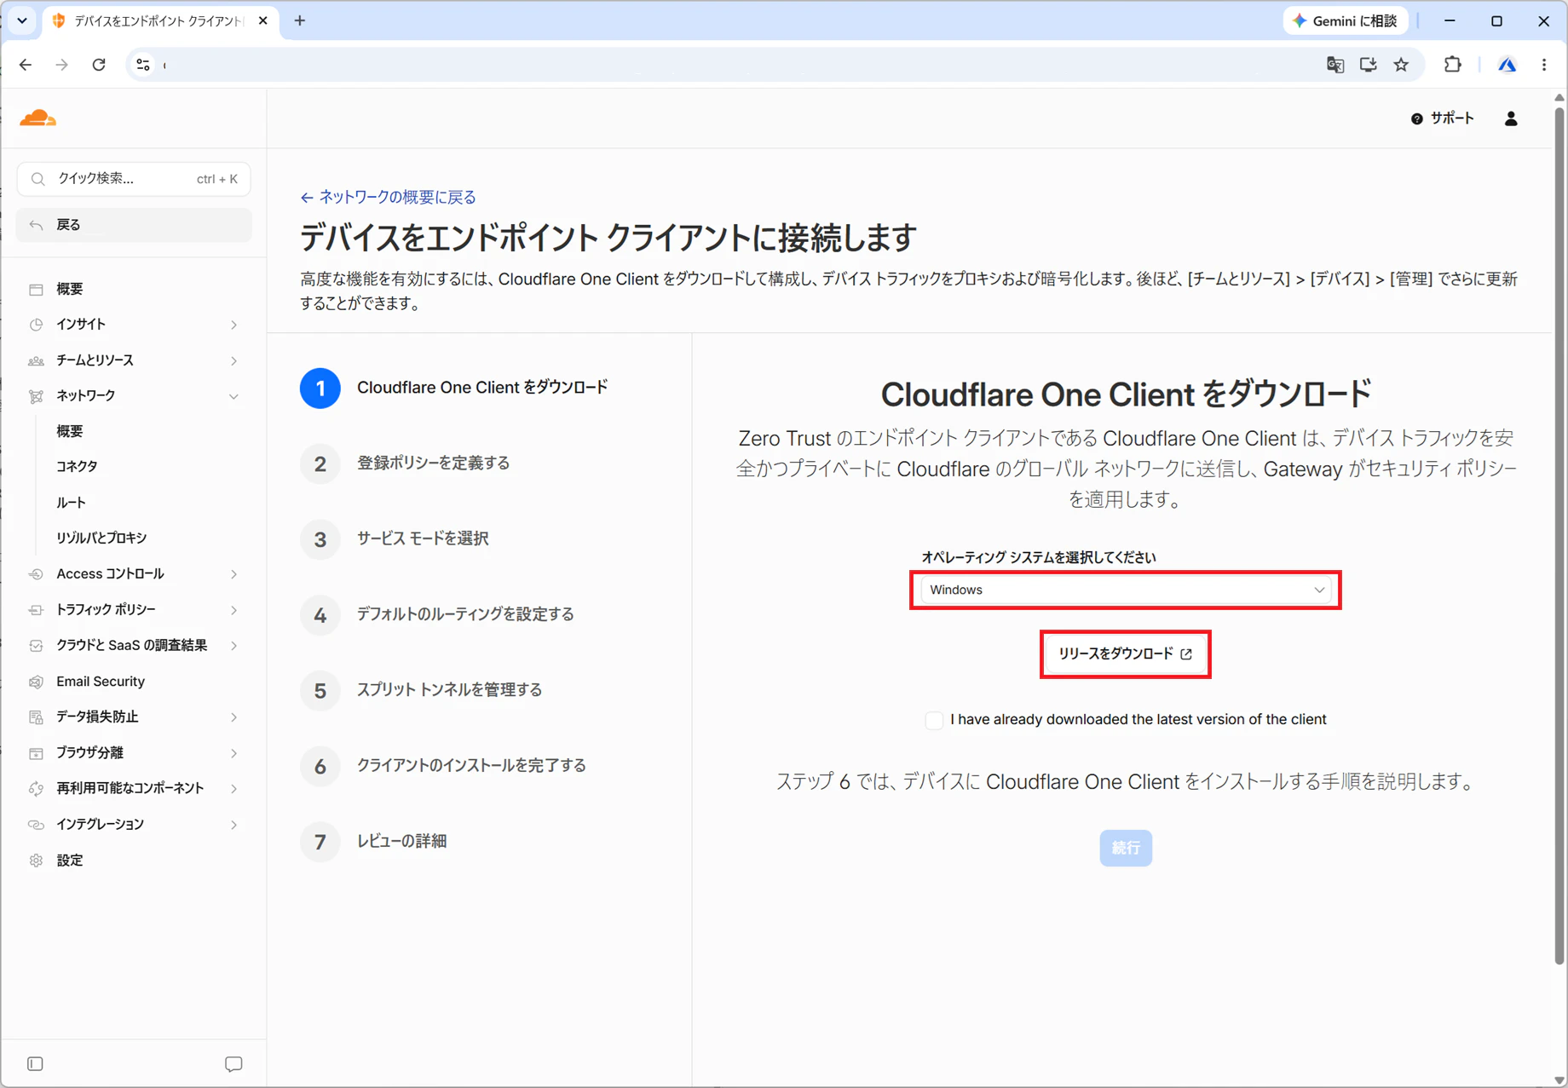Screen dimensions: 1568x1088
Task: Expand the Access コントロール section
Action: pos(134,574)
